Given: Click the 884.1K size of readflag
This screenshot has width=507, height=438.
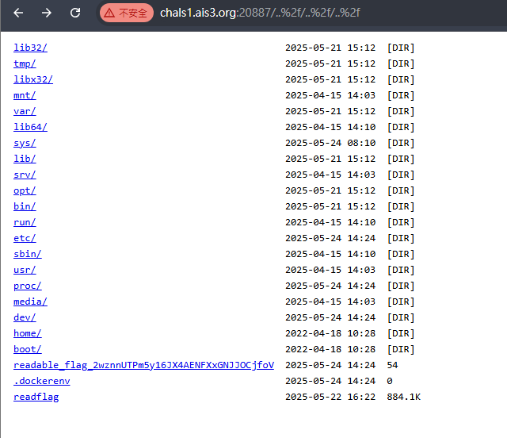Looking at the screenshot, I should [403, 397].
